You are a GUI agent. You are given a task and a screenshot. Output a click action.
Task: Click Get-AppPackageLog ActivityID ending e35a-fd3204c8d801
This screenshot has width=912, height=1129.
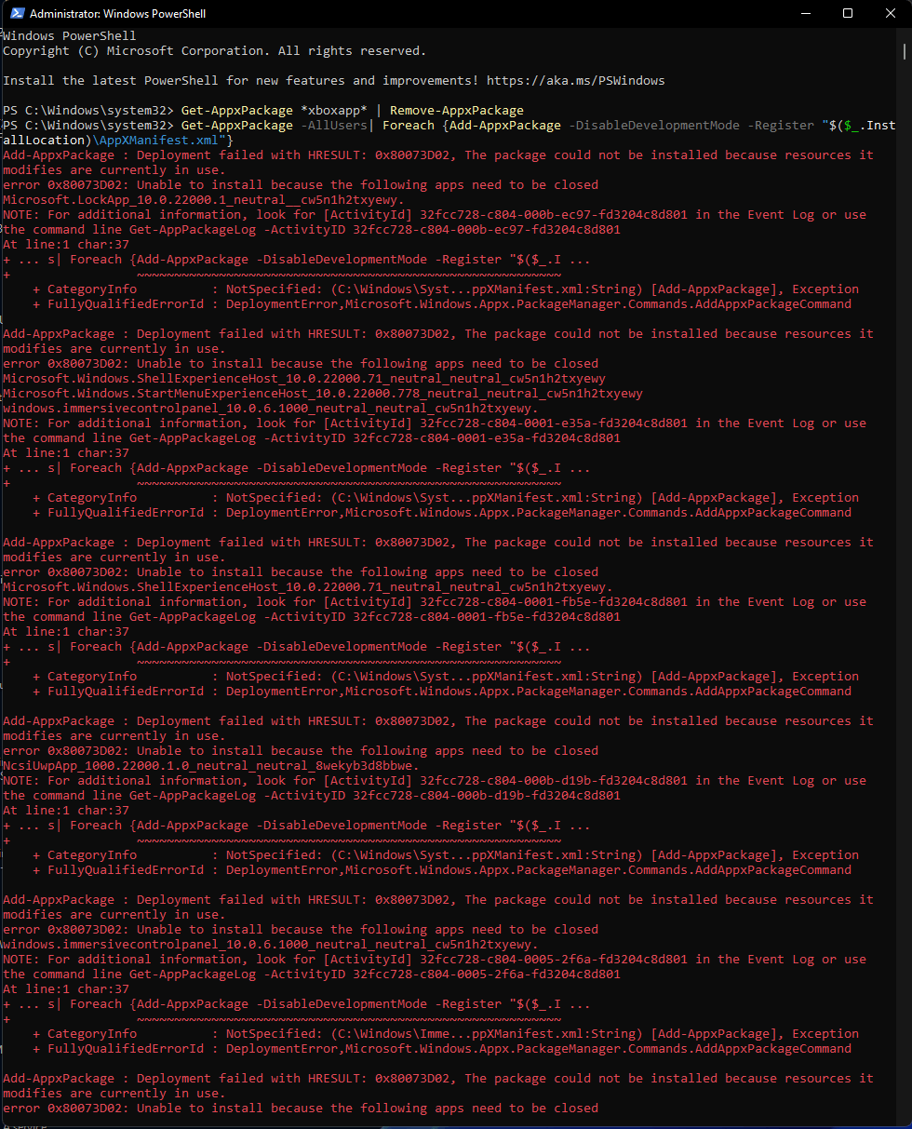(x=375, y=437)
